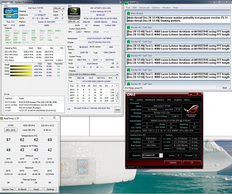Click the memory timings table scrollbar in HWiNFO
Image resolution: width=232 pixels, height=194 pixels.
117,94
